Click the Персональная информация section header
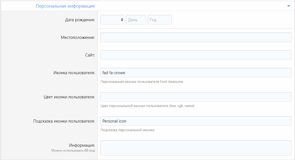The image size is (295, 160). (x=65, y=6)
